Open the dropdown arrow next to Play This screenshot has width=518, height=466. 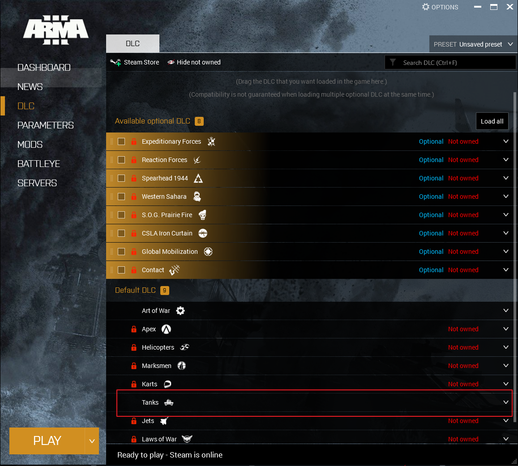(x=92, y=441)
